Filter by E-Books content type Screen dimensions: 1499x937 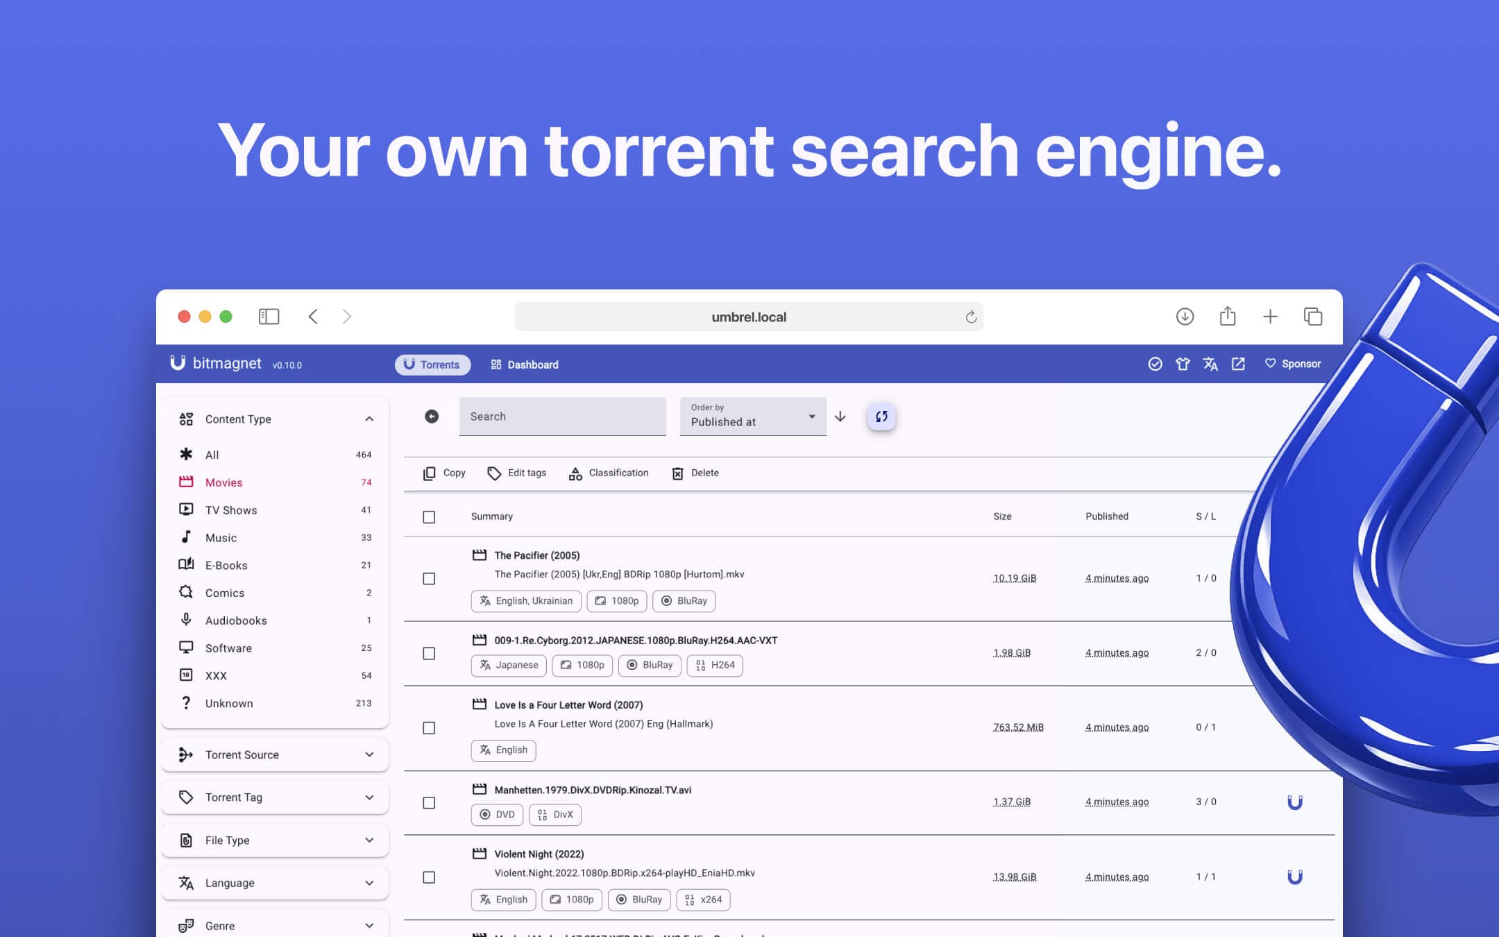[x=275, y=565]
